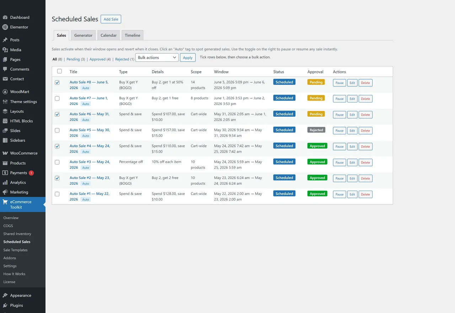Check Auto Sale #5 row checkbox
Viewport: 455px width, 313px height.
(x=57, y=131)
